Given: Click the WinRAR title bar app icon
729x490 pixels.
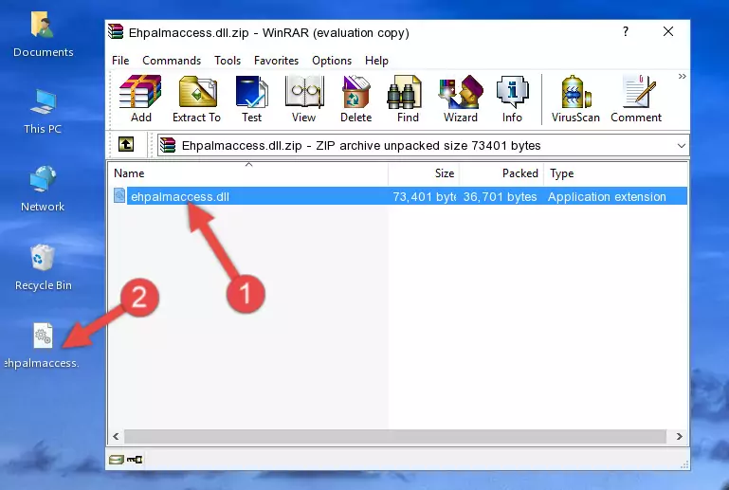Looking at the screenshot, I should 116,31.
